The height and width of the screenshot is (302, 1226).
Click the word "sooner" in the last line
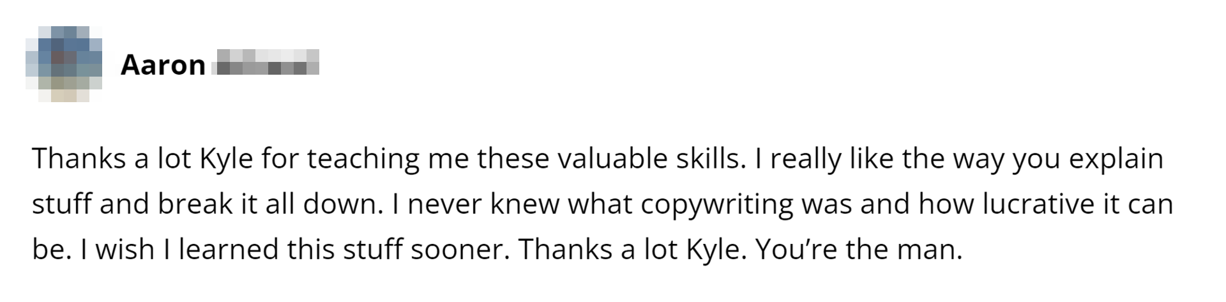coord(460,250)
